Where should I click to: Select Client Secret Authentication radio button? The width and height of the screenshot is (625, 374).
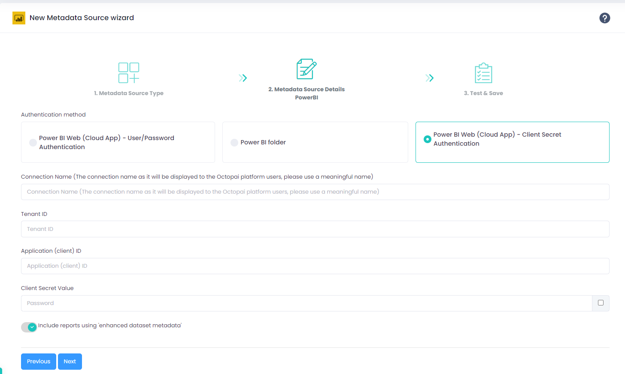pos(428,139)
